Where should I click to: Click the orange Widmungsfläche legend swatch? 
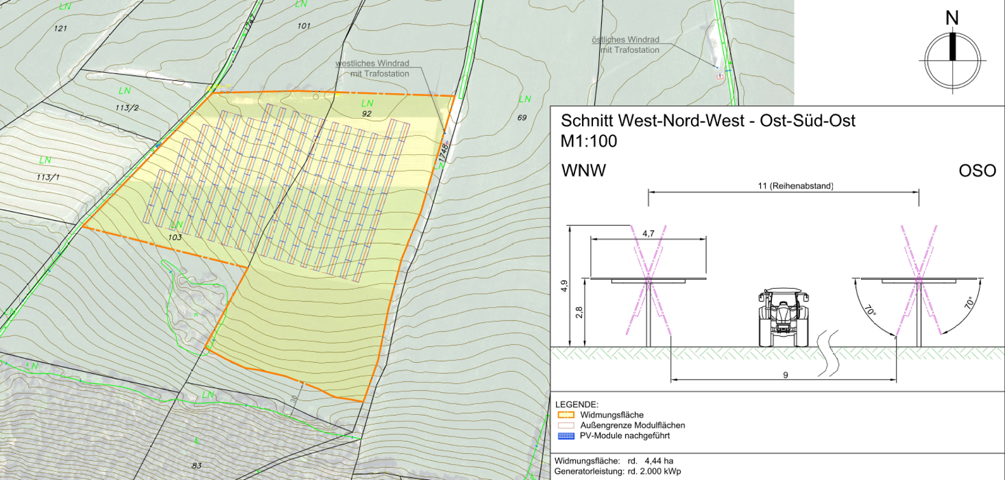(x=566, y=415)
